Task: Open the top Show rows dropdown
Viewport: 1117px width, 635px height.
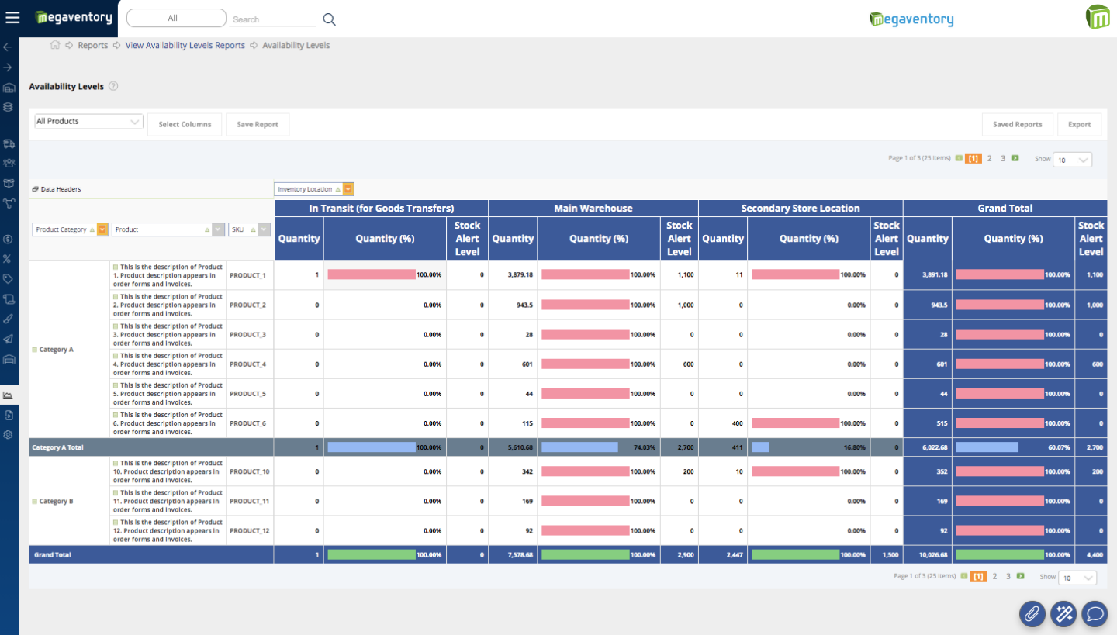Action: (1073, 160)
